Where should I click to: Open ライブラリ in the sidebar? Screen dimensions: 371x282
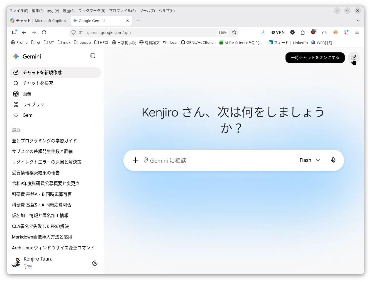(55, 104)
